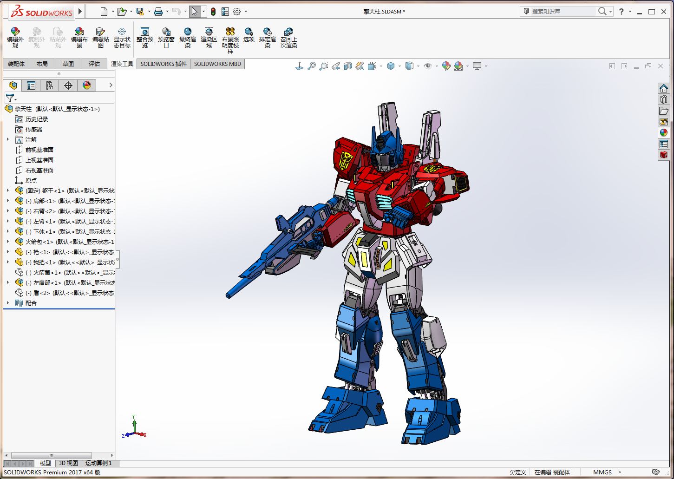The width and height of the screenshot is (674, 479).
Task: Open Edit Decal (编辑贴图) tool
Action: (x=101, y=37)
